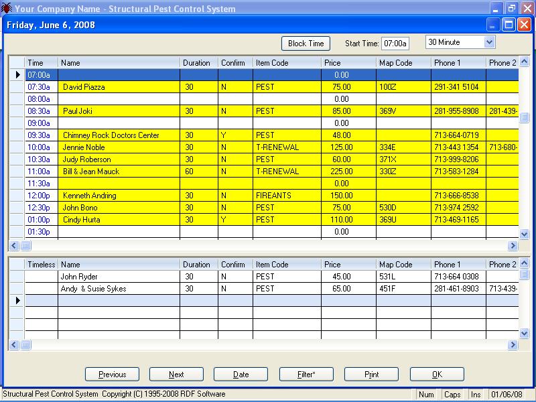
Task: Click the Num indicator in status bar
Action: 426,395
